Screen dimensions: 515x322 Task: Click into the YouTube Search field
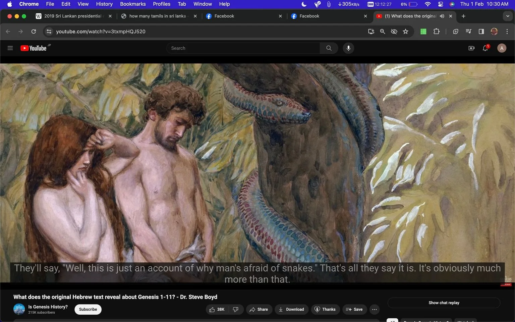(x=243, y=48)
